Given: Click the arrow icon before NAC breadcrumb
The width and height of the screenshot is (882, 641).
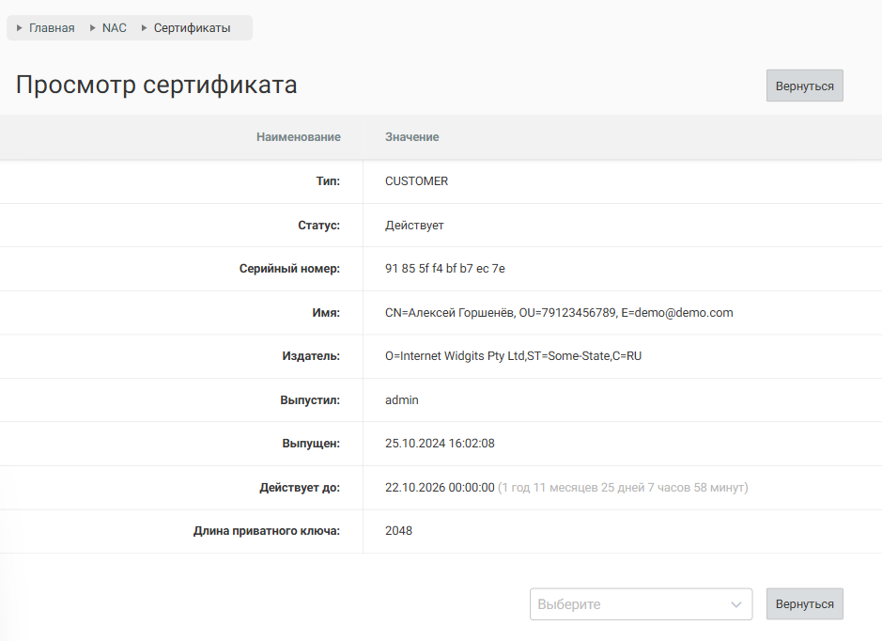Looking at the screenshot, I should 93,28.
